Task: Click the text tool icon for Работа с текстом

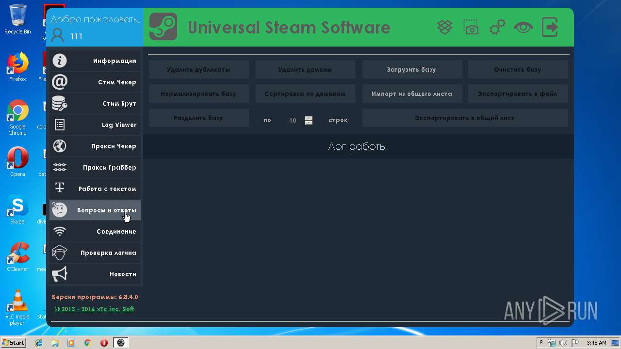Action: click(x=60, y=188)
